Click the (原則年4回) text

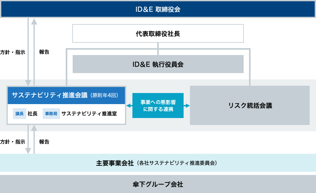[104, 95]
